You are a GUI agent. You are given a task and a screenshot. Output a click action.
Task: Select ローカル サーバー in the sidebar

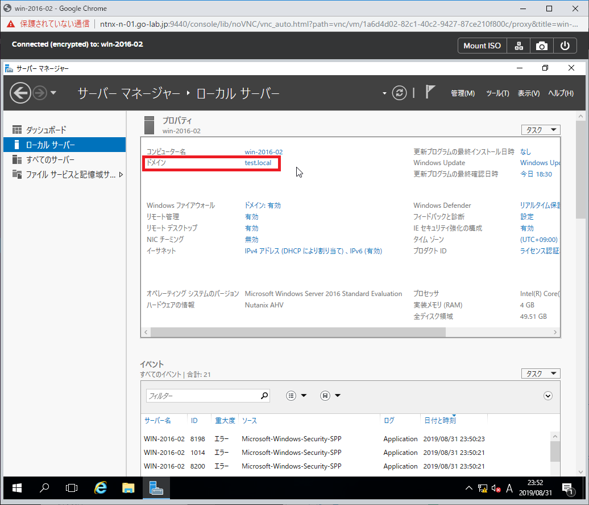(x=65, y=145)
